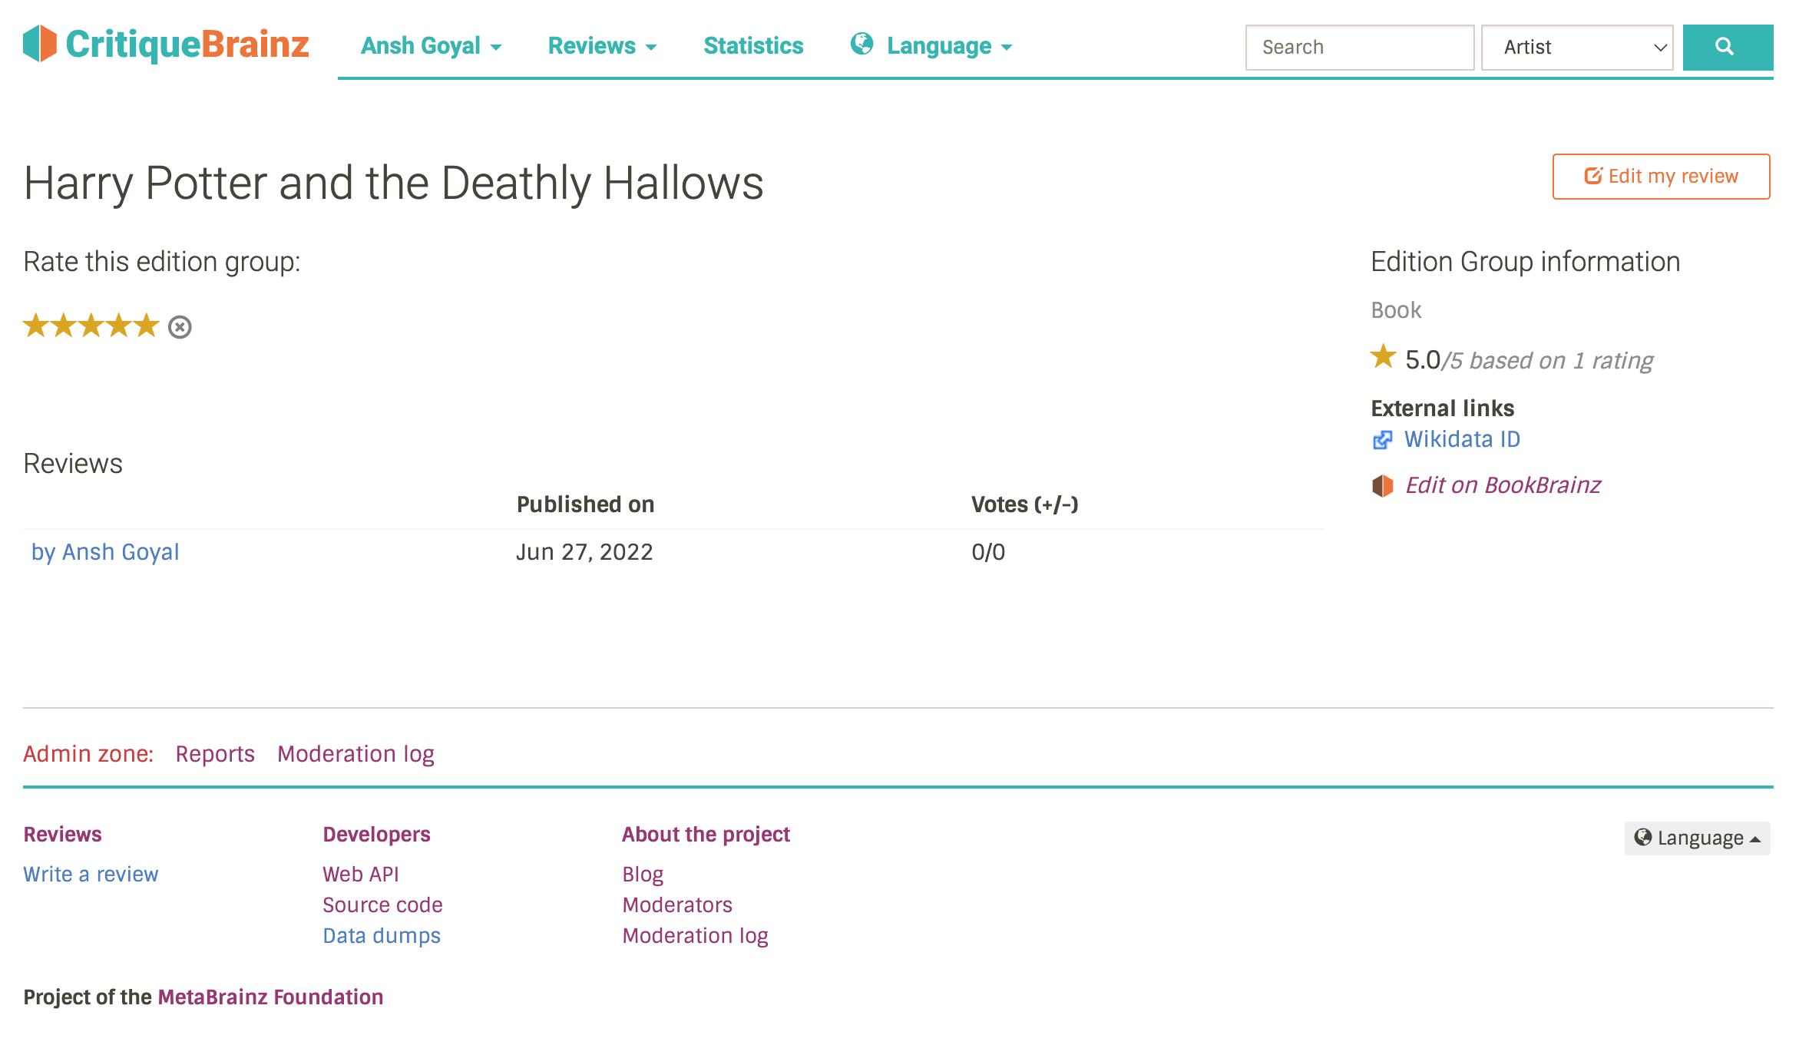The width and height of the screenshot is (1809, 1055).
Task: Rate one star for this edition group
Action: [35, 326]
